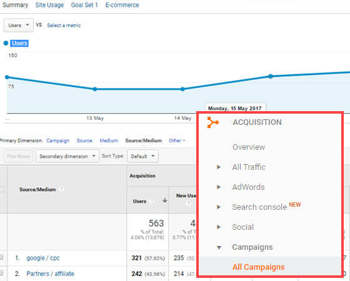350x281 pixels.
Task: Choose Medium as primary dimension
Action: [x=109, y=140]
